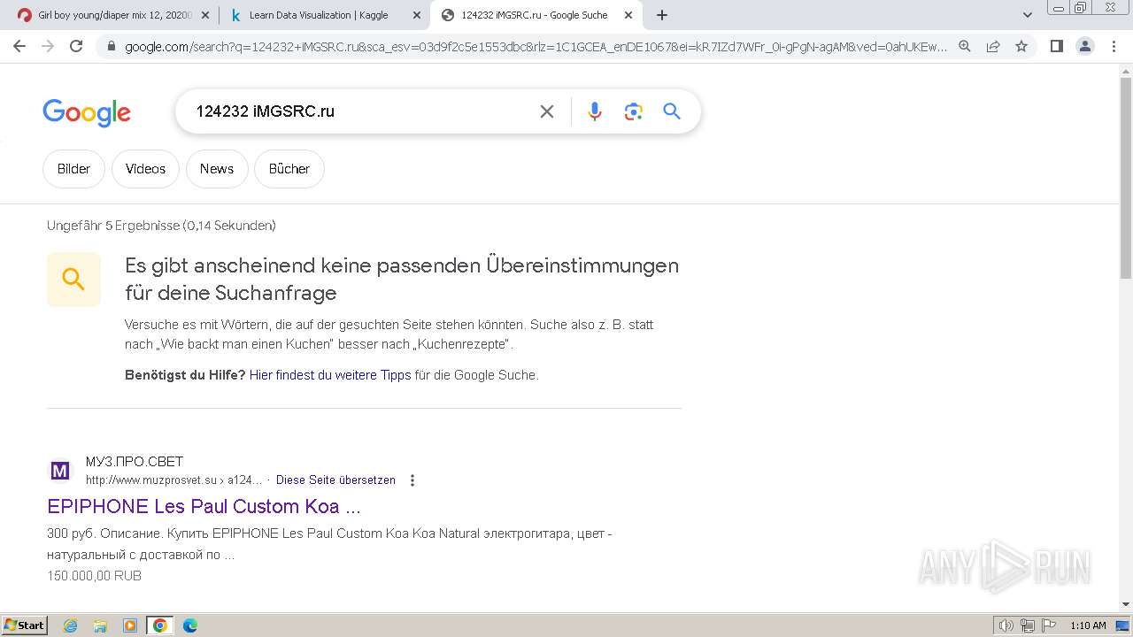The height and width of the screenshot is (637, 1133).
Task: Open a new browser tab
Action: tap(662, 15)
